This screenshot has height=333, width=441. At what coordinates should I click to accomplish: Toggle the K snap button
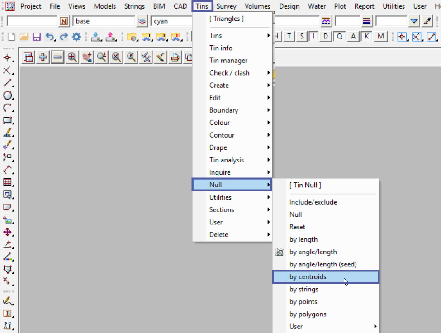click(366, 37)
